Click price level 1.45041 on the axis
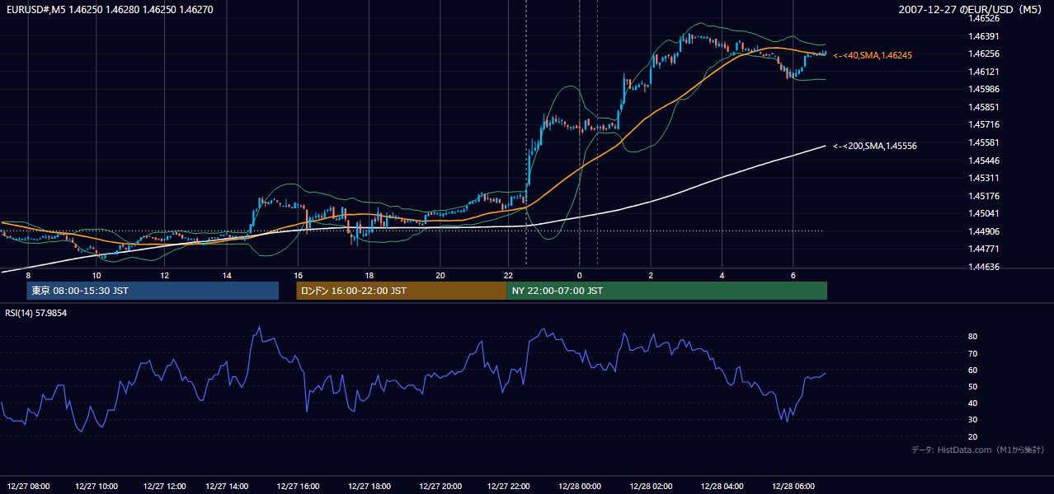Image resolution: width=1054 pixels, height=494 pixels. click(x=984, y=213)
